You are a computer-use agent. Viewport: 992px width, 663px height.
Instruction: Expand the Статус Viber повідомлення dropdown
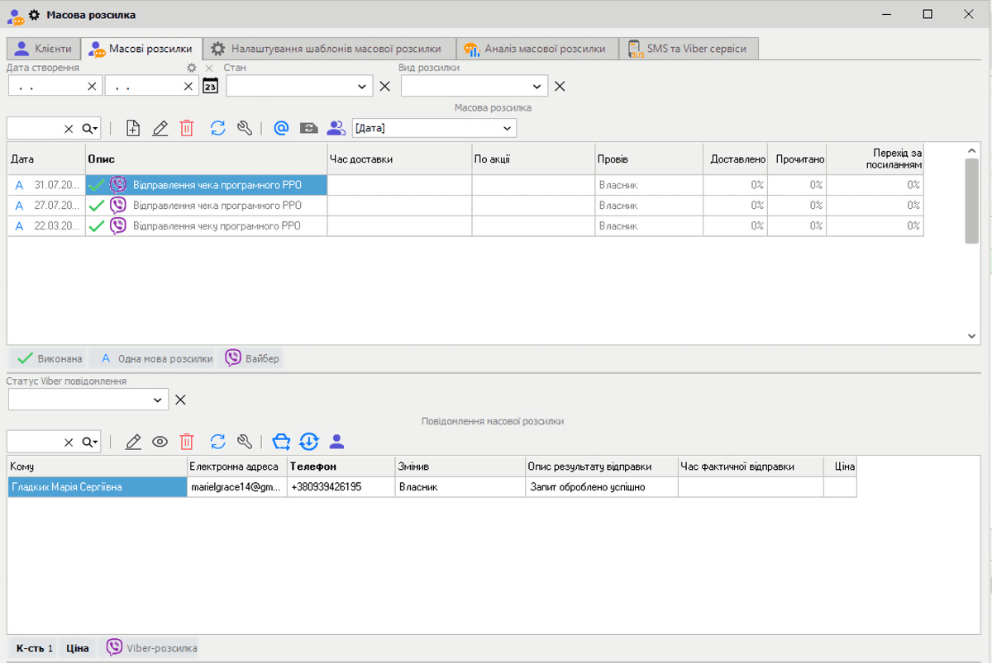(158, 400)
